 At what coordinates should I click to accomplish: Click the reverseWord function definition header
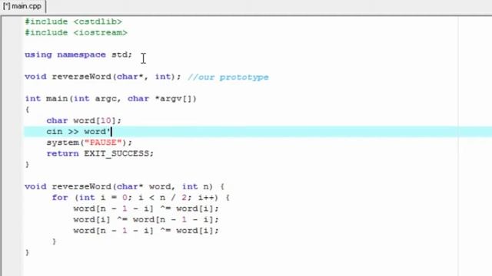[125, 187]
